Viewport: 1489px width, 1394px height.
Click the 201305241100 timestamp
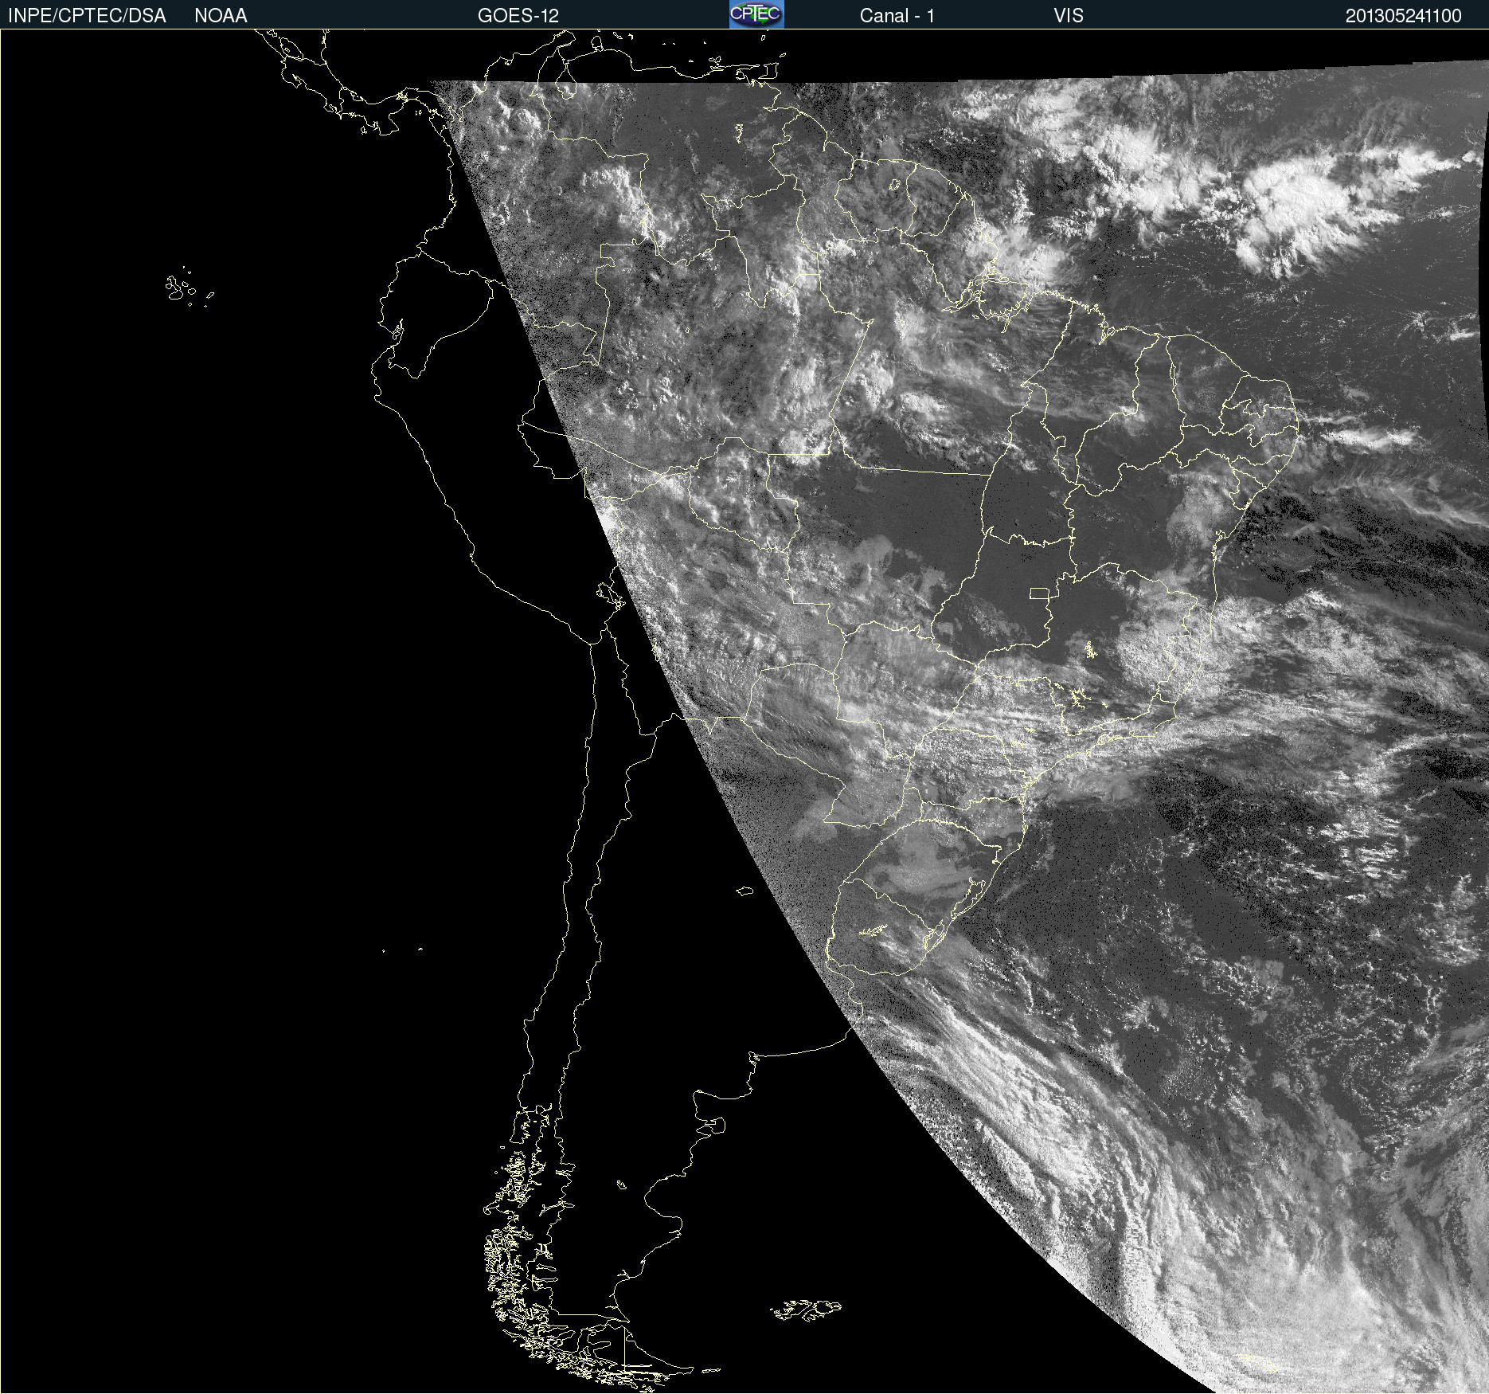coord(1404,16)
